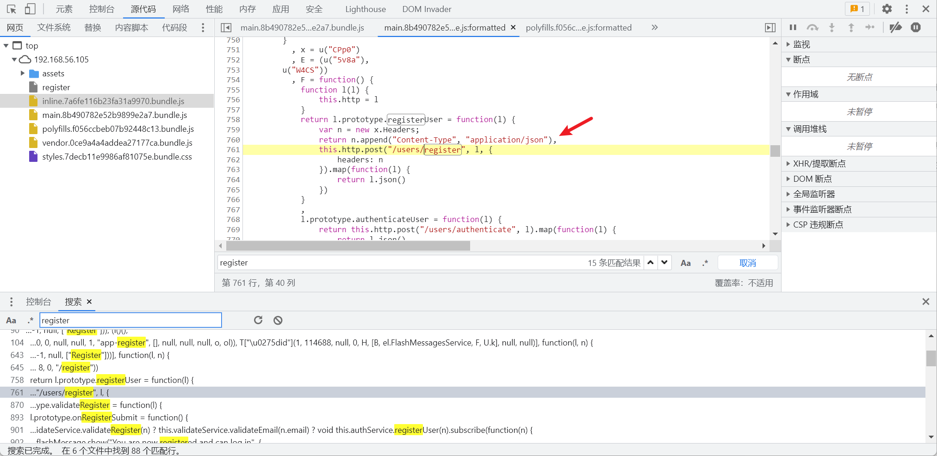Activate the inspect element picker icon
937x456 pixels.
tap(12, 9)
